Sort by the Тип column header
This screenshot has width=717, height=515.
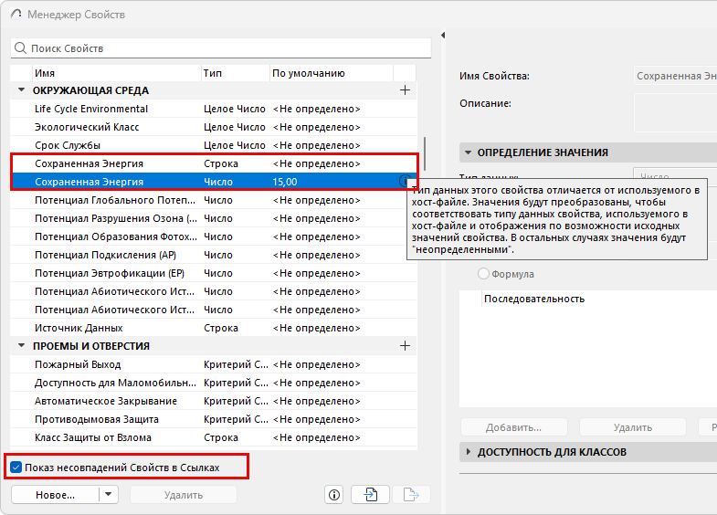[x=236, y=73]
